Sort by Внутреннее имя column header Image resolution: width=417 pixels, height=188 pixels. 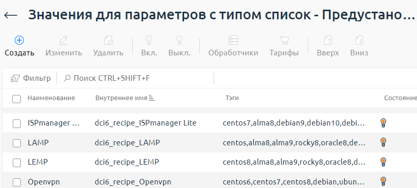pos(121,98)
